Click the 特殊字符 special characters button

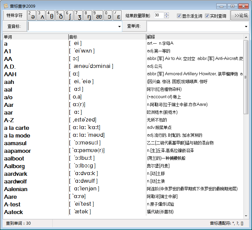(x=15, y=15)
